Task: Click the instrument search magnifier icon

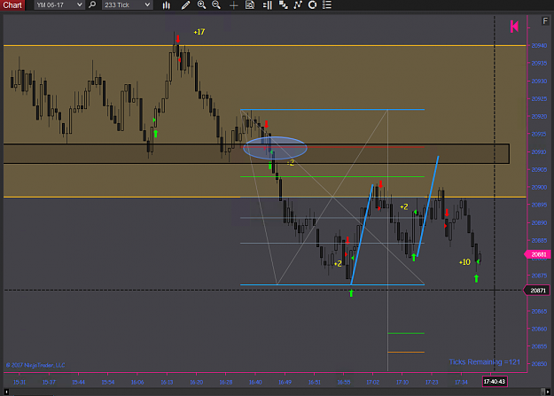Action: coord(92,5)
